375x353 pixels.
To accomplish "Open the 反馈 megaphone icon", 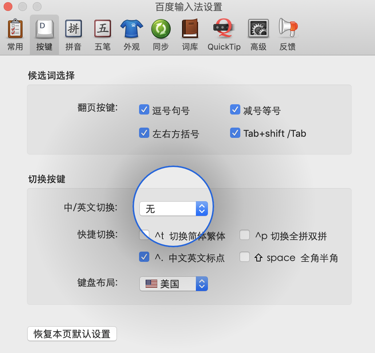I will click(288, 28).
